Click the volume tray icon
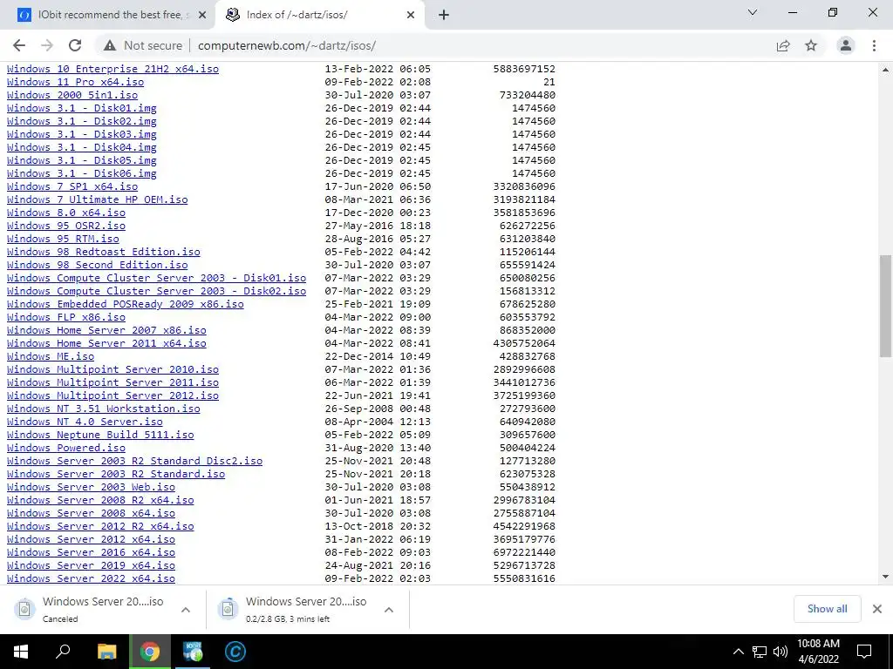This screenshot has height=669, width=893. coord(781,652)
